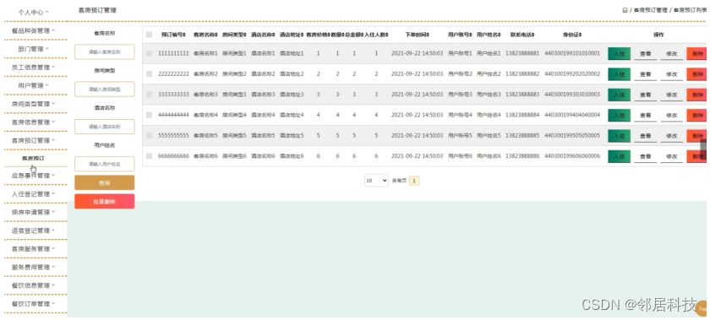The height and width of the screenshot is (320, 710).
Task: Click the home icon in the breadcrumb
Action: click(x=625, y=10)
